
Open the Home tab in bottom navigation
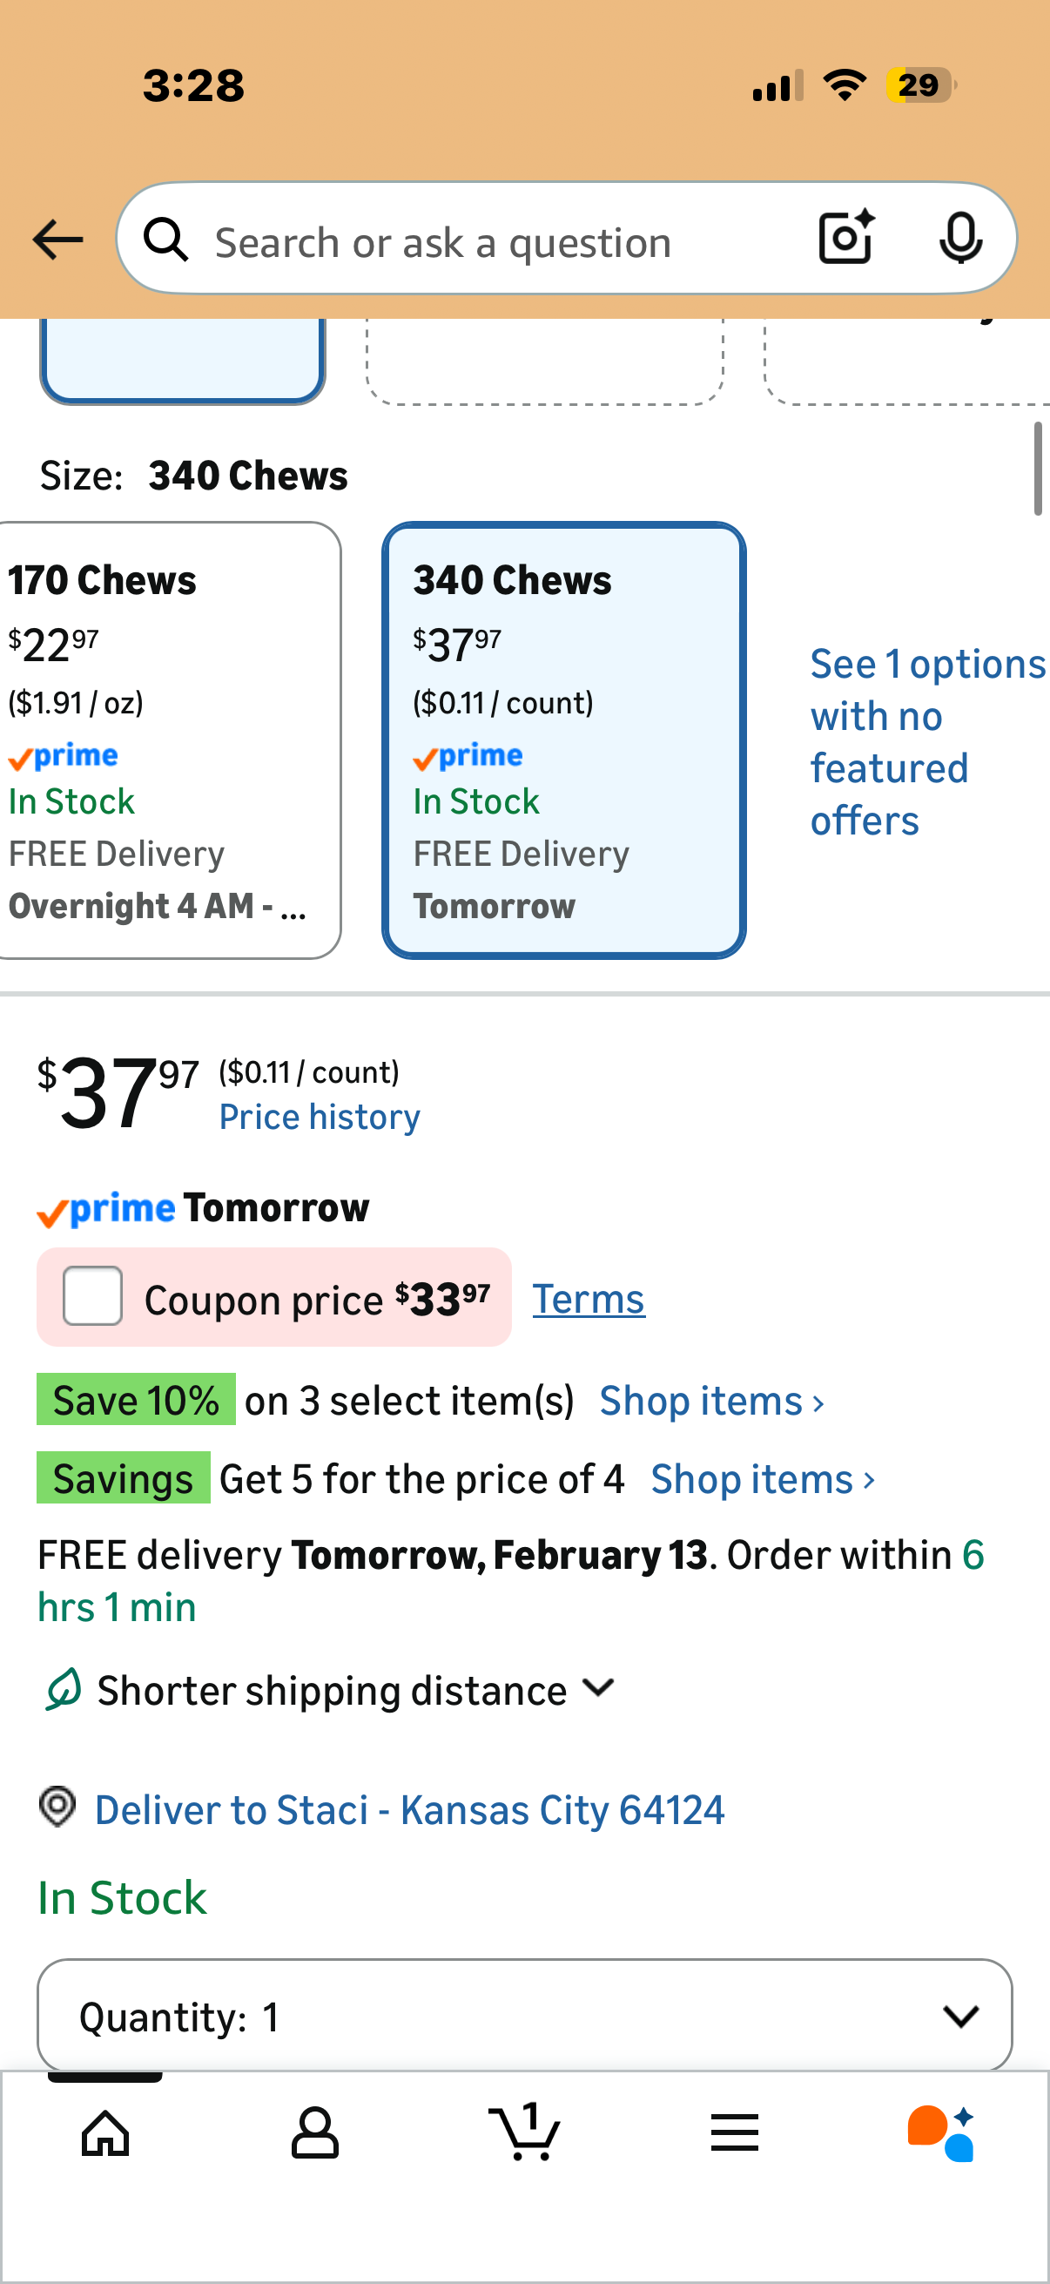[104, 2132]
